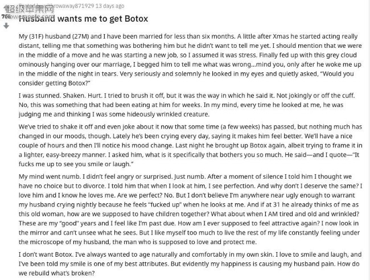Image resolution: width=370 pixels, height=280 pixels.
Task: Click the paragraph starting 'We've tried to shake it off'
Action: pyautogui.click(x=190, y=145)
